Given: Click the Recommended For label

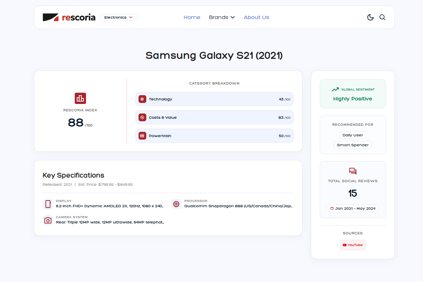Looking at the screenshot, I should [x=353, y=125].
